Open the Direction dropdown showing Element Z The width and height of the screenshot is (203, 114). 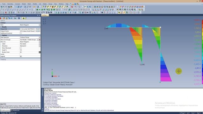tap(40, 46)
